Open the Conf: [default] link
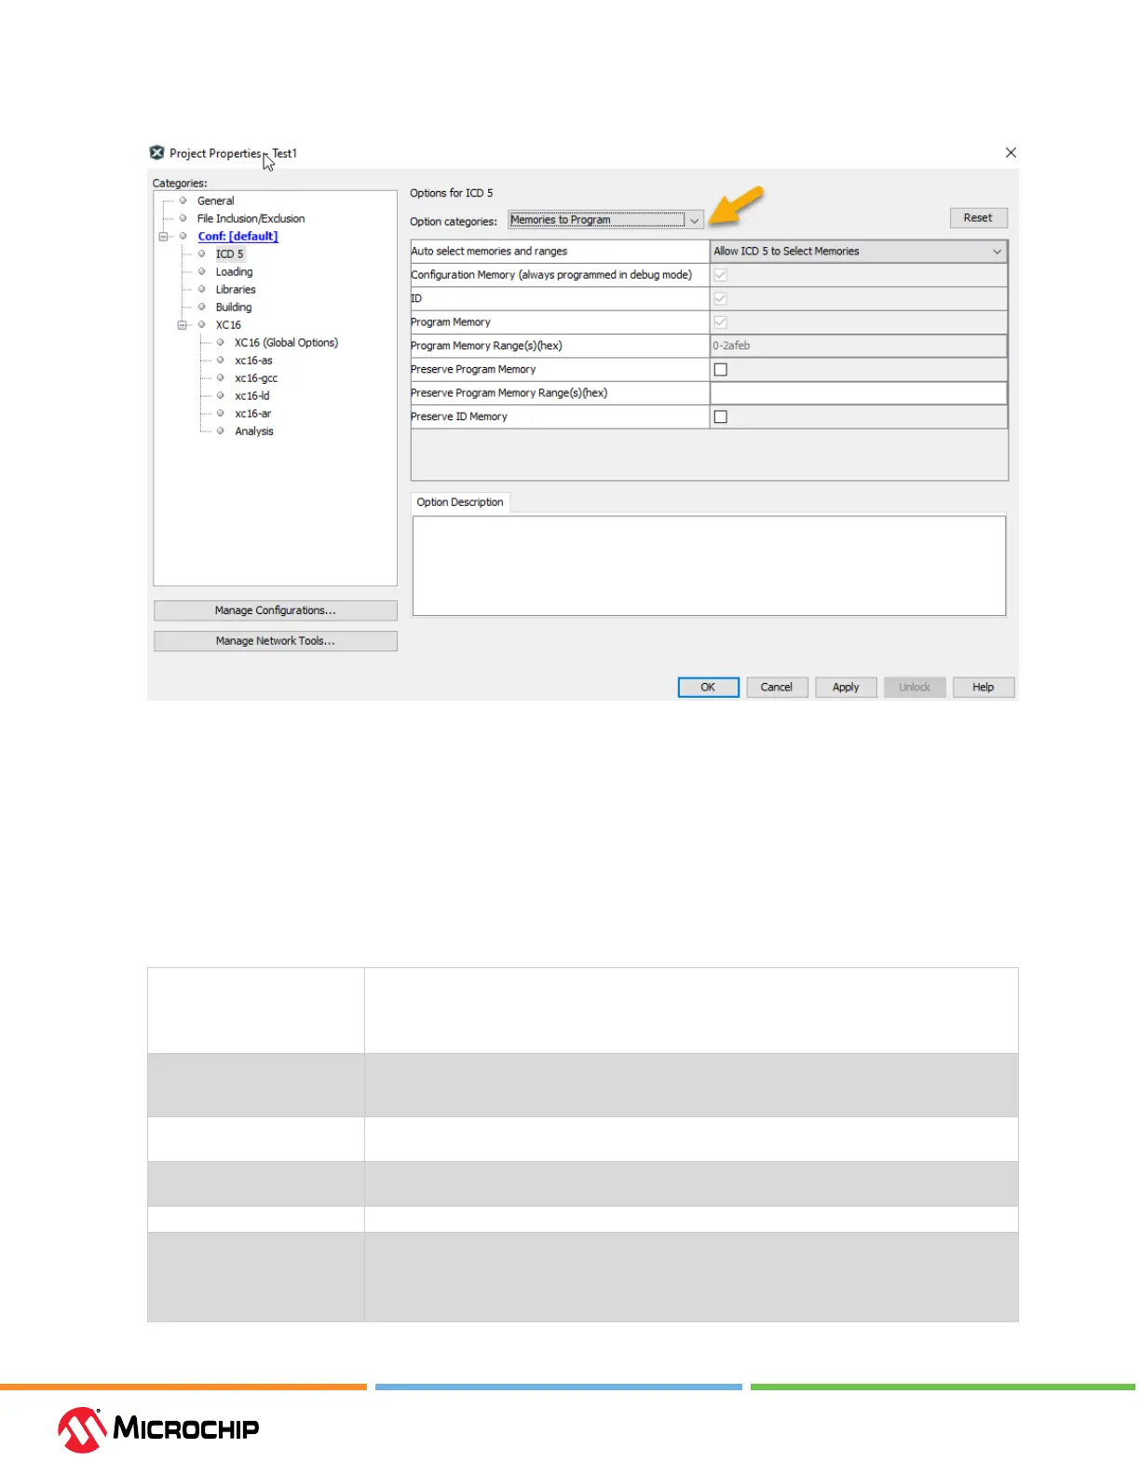1140x1476 pixels. point(237,237)
